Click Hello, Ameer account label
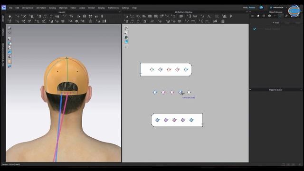The height and width of the screenshot is (171, 304). [x=249, y=8]
